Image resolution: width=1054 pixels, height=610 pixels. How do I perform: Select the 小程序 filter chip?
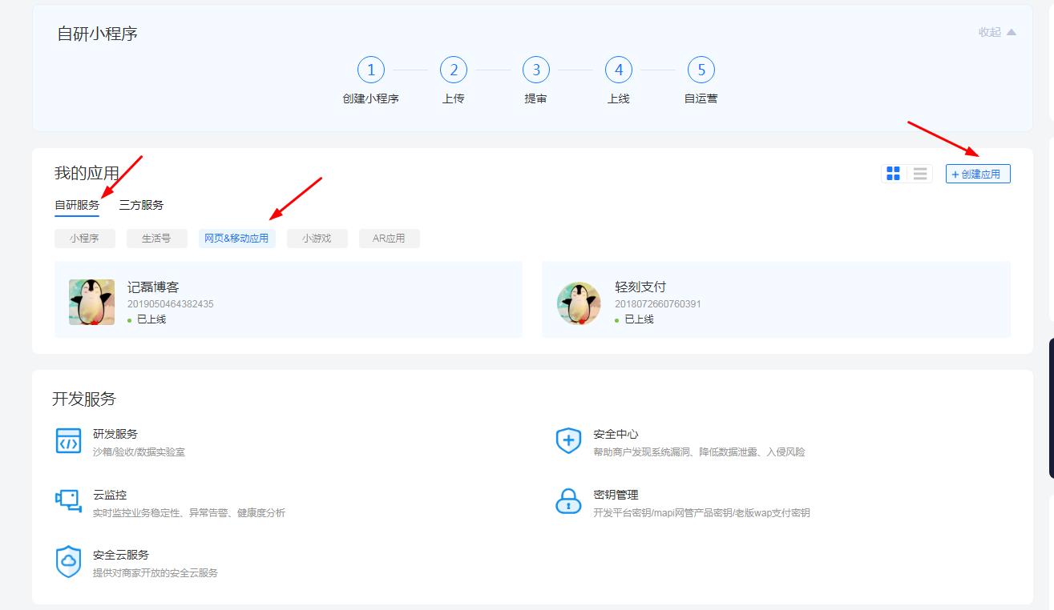point(84,238)
